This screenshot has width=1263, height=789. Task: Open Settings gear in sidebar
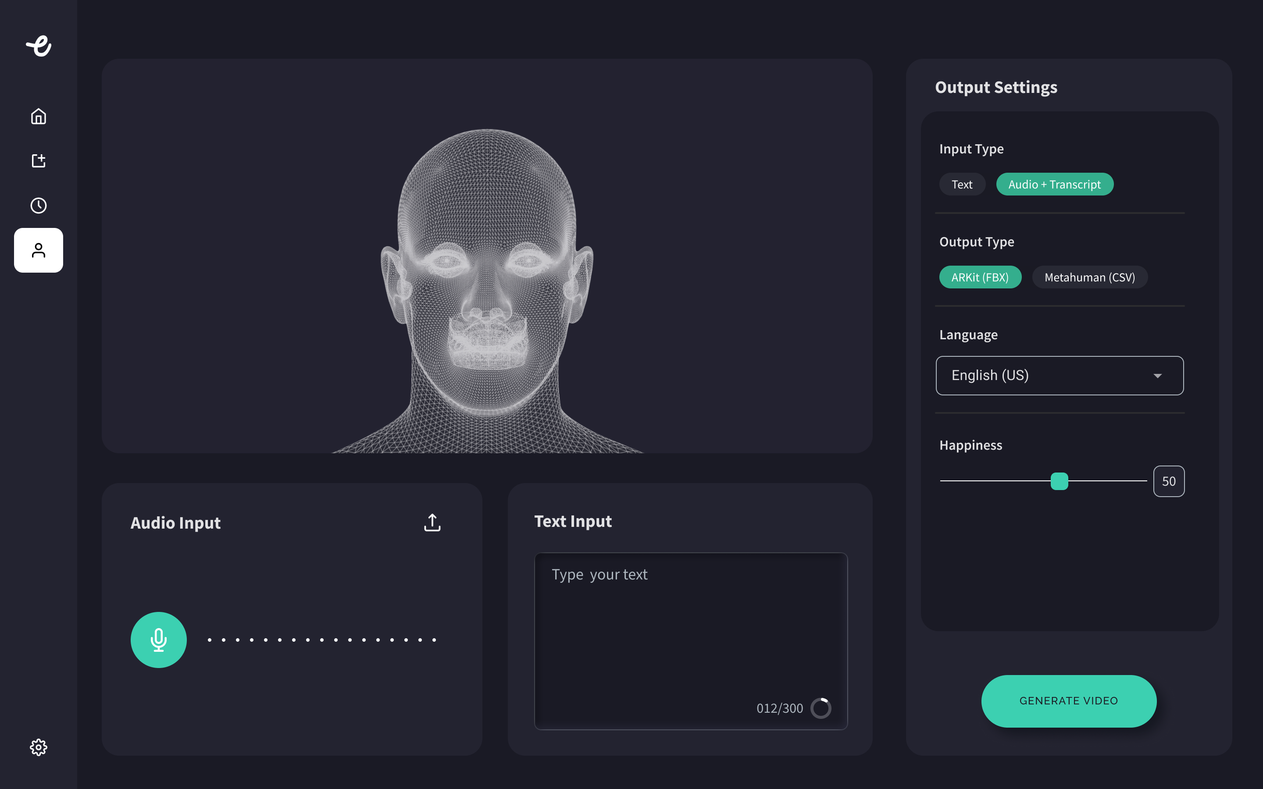click(x=39, y=747)
